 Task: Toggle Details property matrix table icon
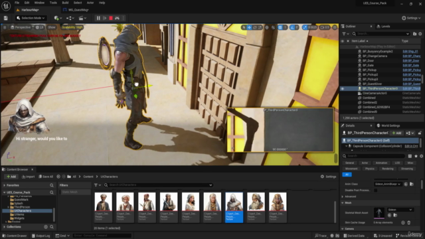coord(410,156)
